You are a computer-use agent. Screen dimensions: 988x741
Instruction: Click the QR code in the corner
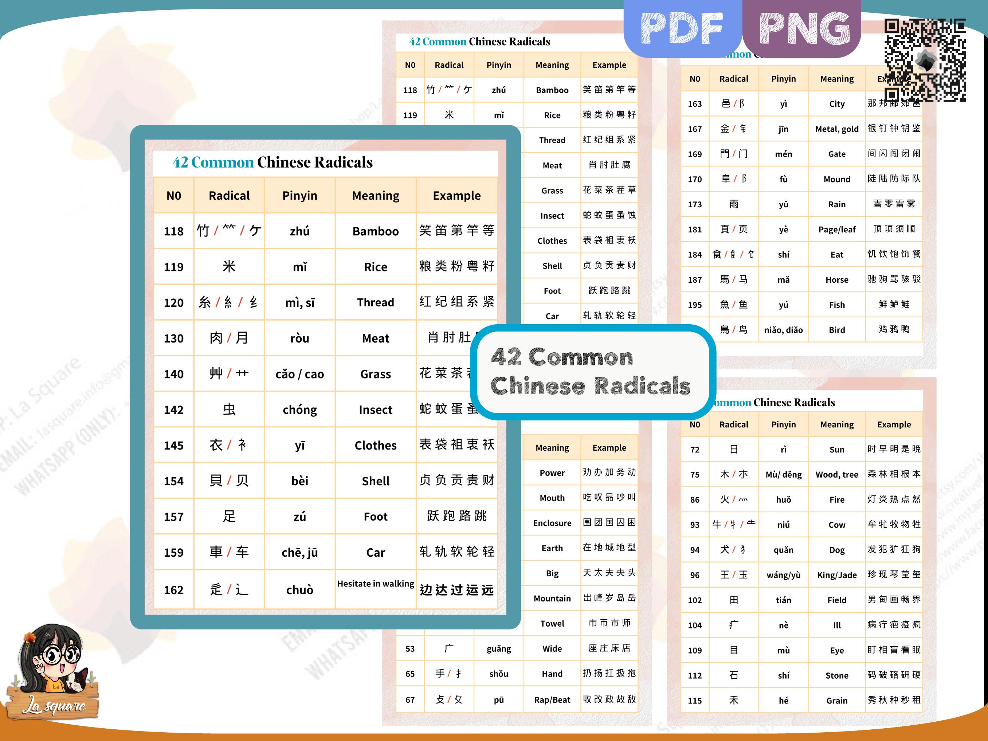coord(925,60)
